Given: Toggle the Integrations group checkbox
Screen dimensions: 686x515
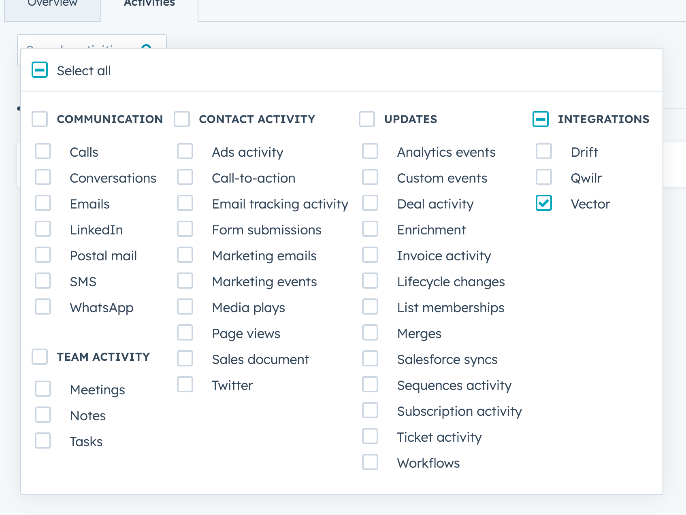Looking at the screenshot, I should pyautogui.click(x=541, y=119).
